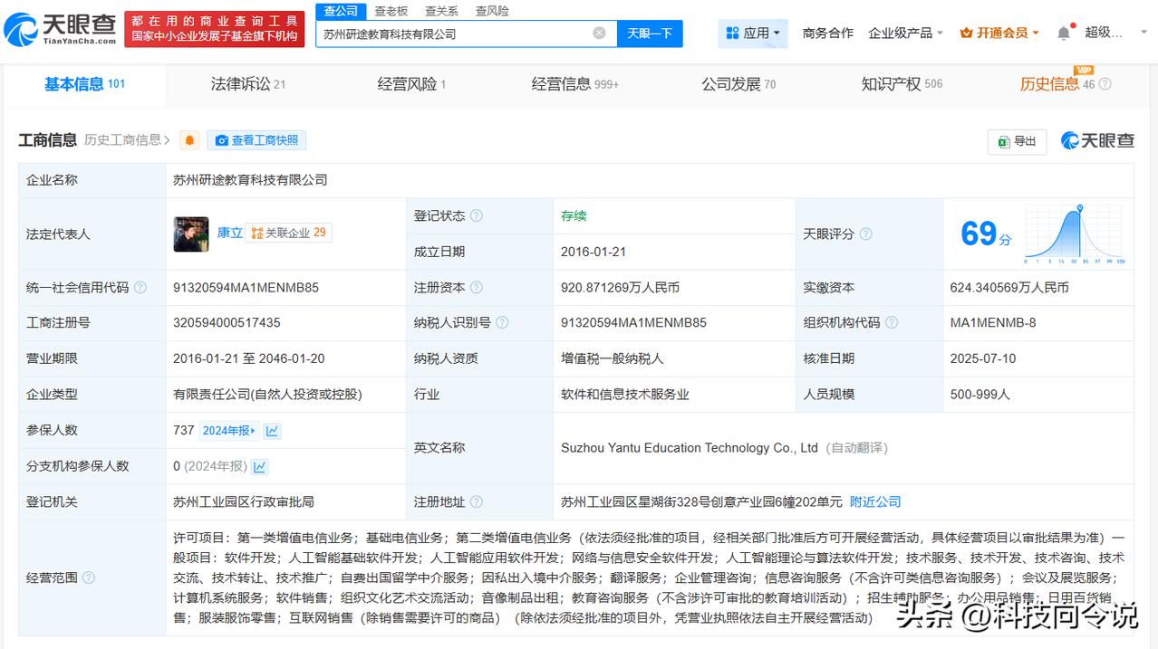Click the 存续 registration status value
The image size is (1158, 649).
[574, 215]
